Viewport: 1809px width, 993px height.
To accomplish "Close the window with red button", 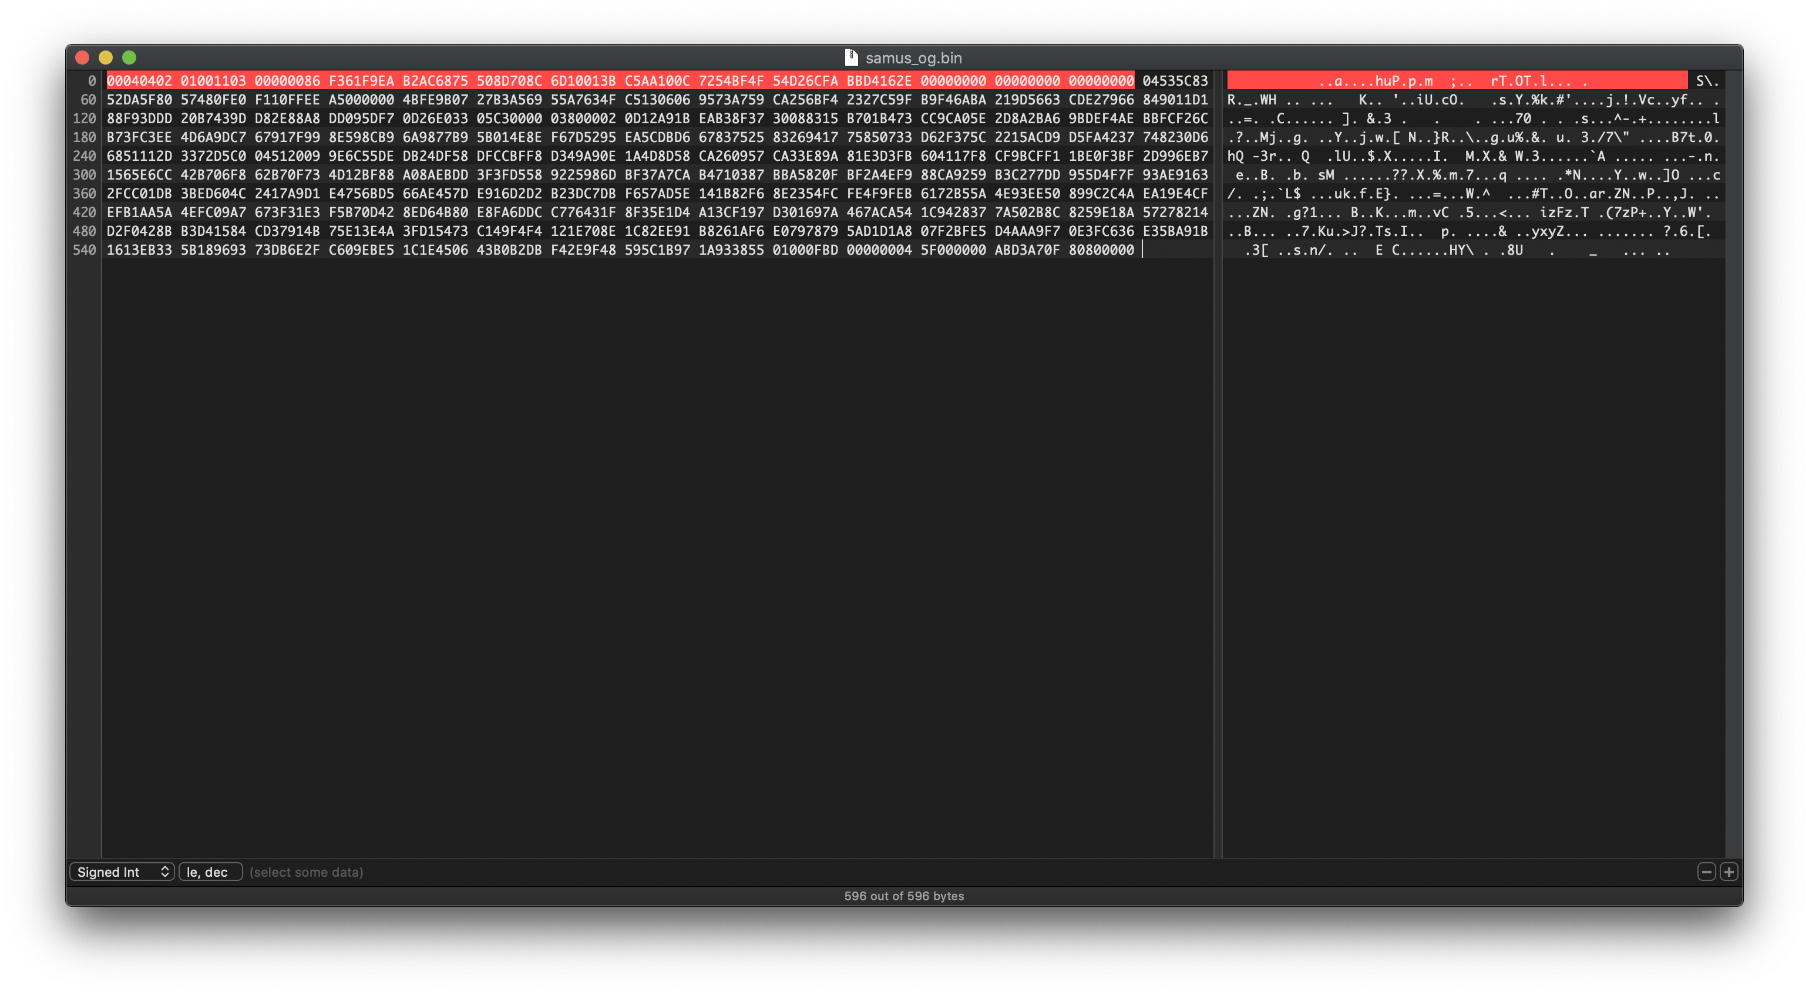I will [x=82, y=58].
